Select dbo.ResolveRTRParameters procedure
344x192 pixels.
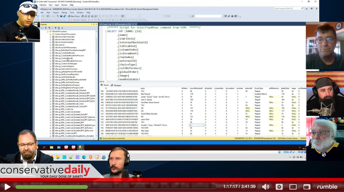pos(66,47)
